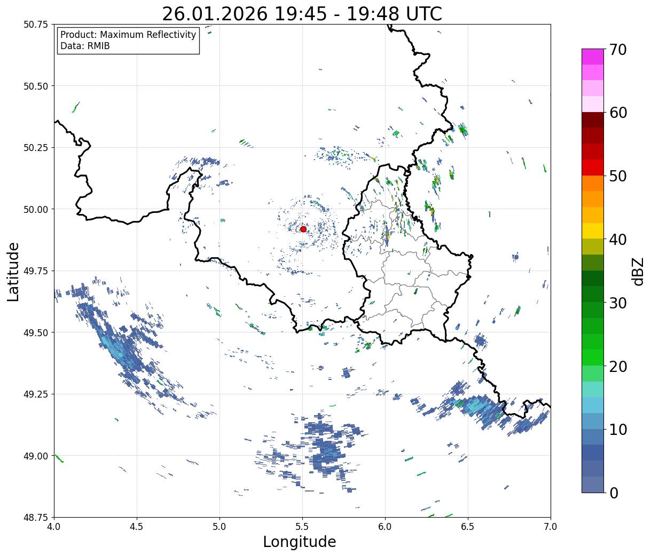Click the Product: Maximum Reflectivity label

pyautogui.click(x=128, y=35)
